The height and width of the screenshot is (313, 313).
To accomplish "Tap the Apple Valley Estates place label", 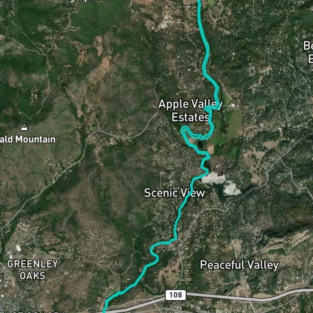I will (x=190, y=111).
